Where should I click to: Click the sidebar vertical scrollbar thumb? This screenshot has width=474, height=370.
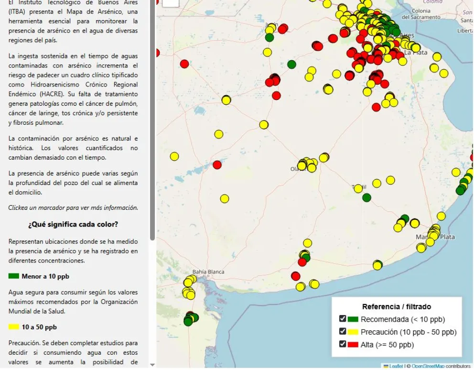pyautogui.click(x=152, y=120)
